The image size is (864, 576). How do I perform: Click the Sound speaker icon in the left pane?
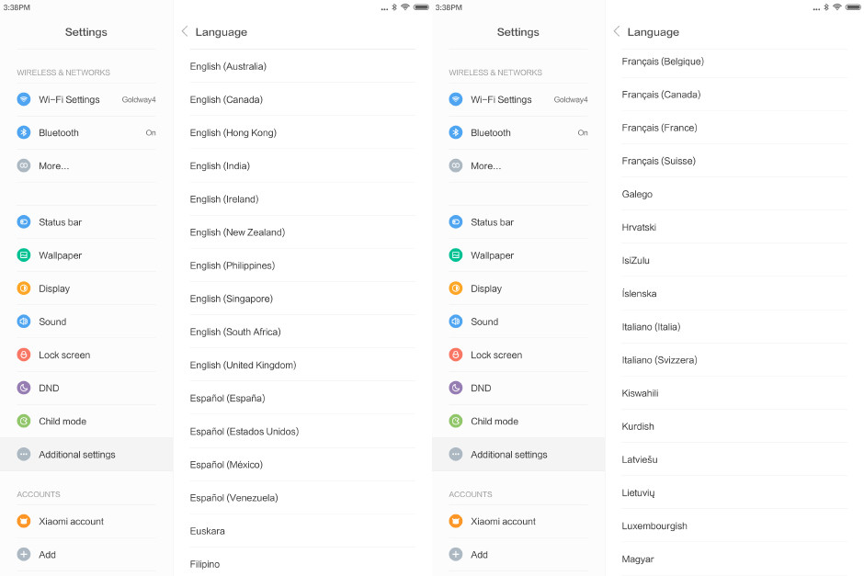[x=24, y=322]
